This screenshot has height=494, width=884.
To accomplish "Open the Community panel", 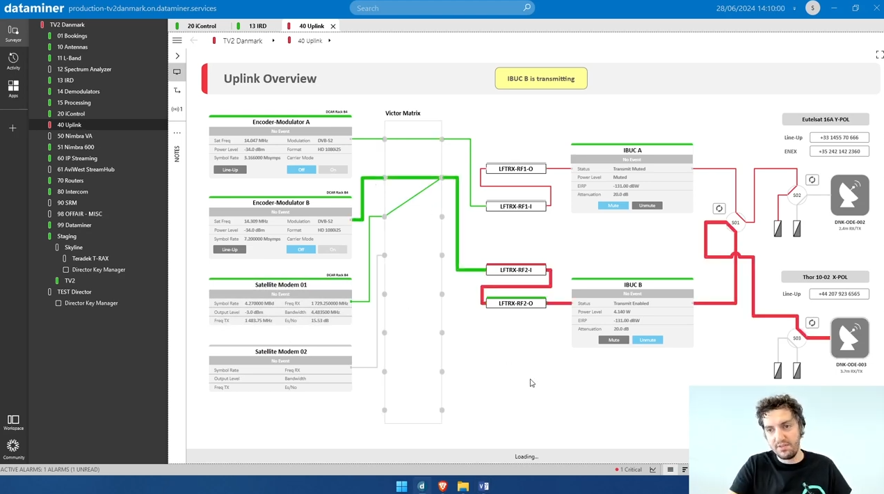I will pos(13,449).
